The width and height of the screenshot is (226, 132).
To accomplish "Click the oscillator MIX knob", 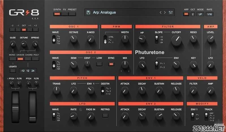I will (x=125, y=65).
